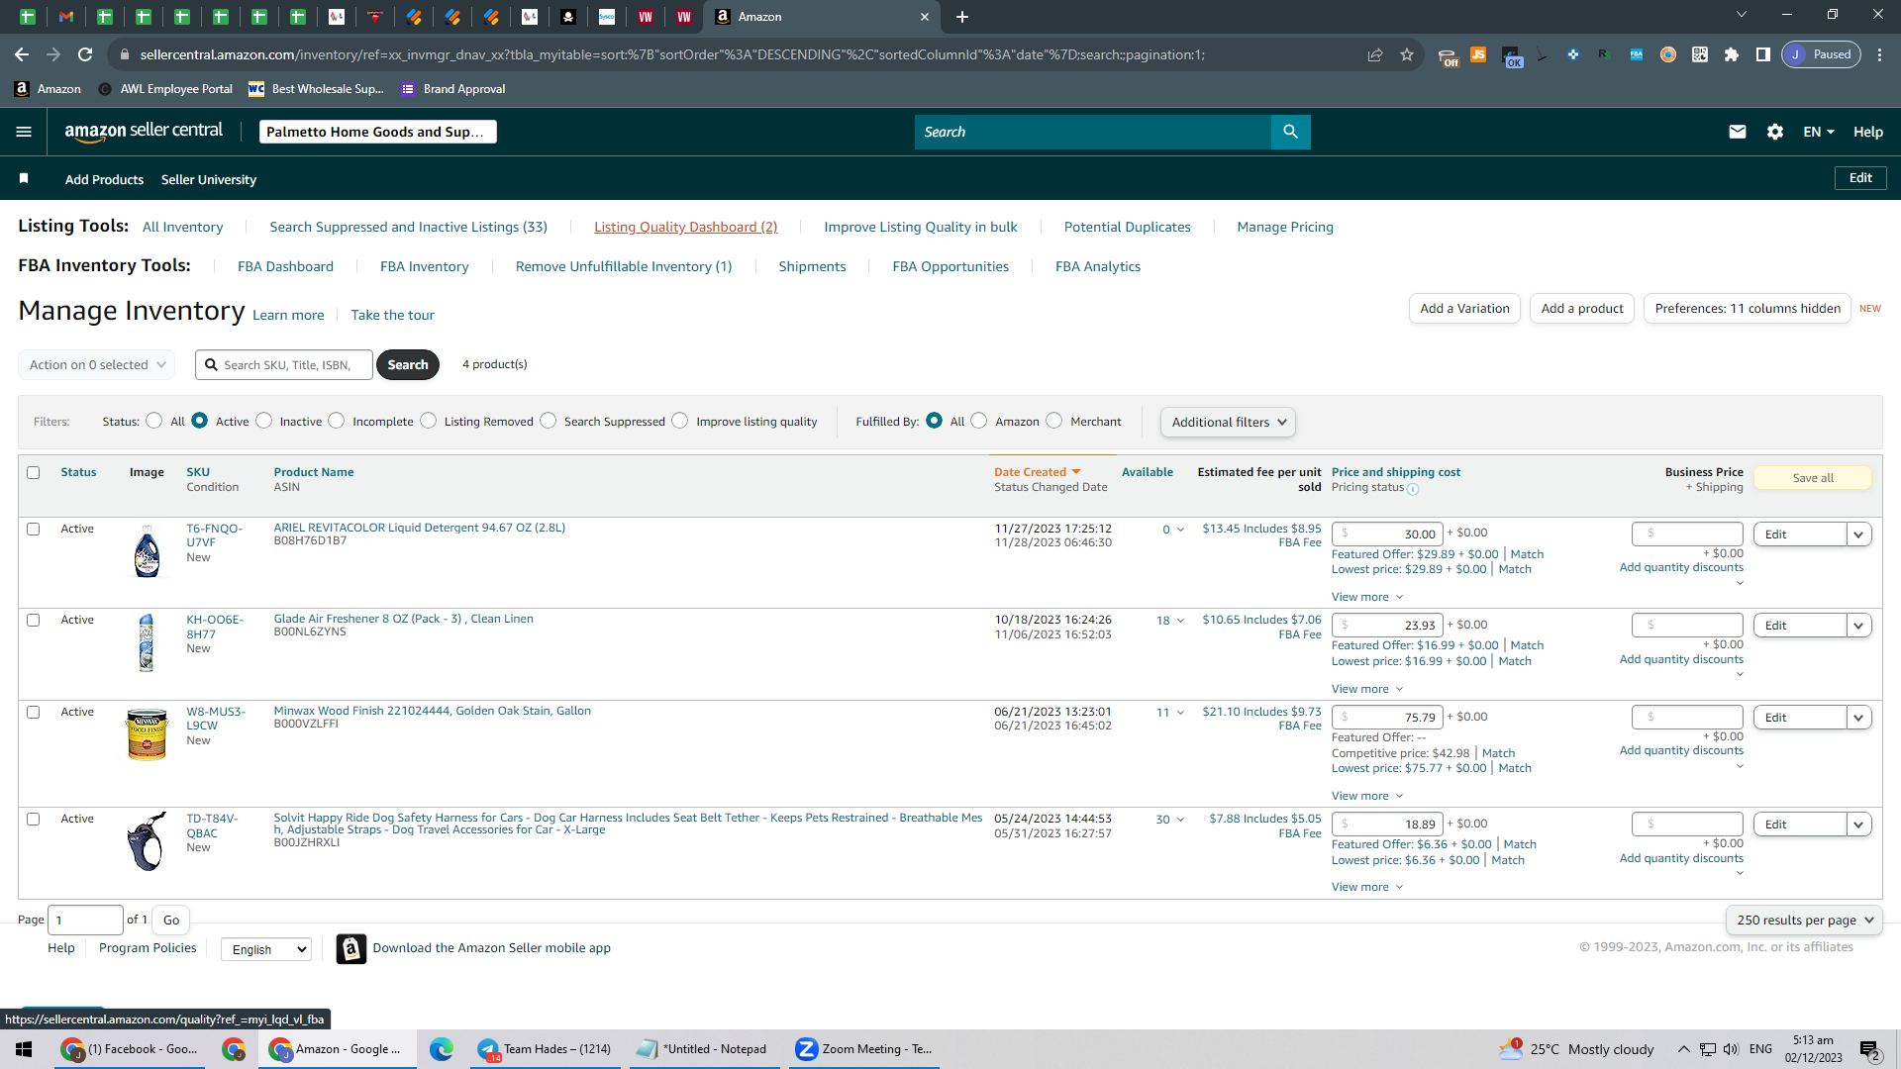Image resolution: width=1901 pixels, height=1069 pixels.
Task: Click the search magnifier button in header
Action: (1290, 132)
